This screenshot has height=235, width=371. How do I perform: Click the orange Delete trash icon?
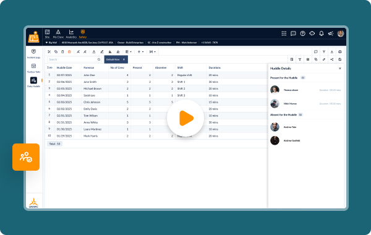tap(69, 51)
